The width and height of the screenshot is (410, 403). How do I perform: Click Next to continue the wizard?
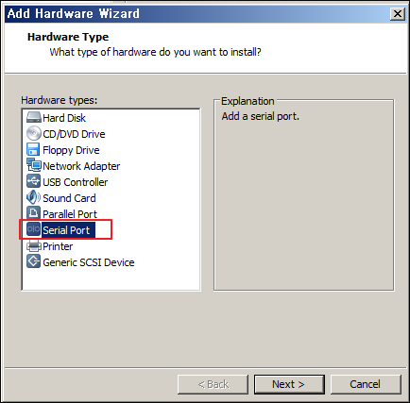289,384
